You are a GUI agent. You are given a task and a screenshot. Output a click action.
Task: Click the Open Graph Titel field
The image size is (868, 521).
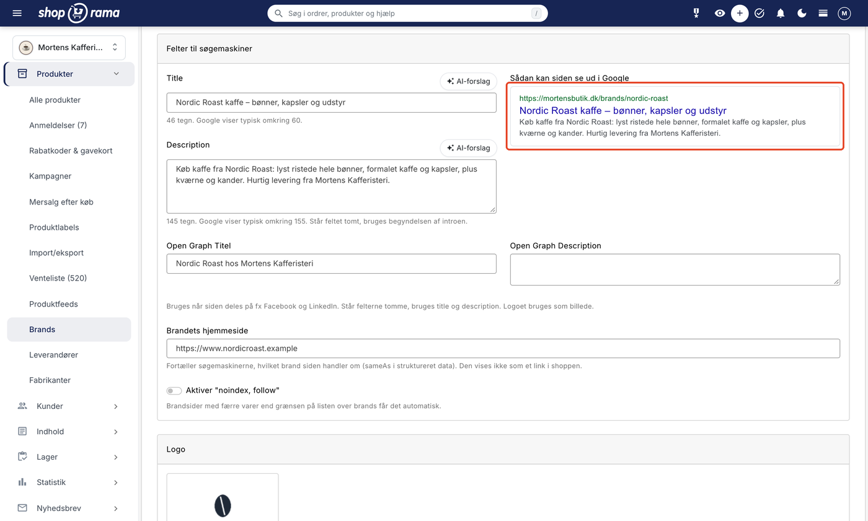pyautogui.click(x=331, y=263)
